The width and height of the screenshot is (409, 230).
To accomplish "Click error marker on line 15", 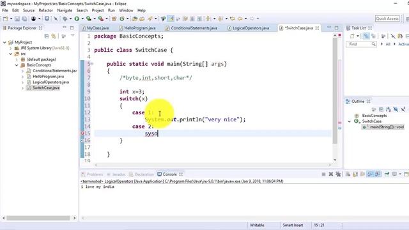I will pos(82,134).
